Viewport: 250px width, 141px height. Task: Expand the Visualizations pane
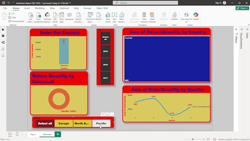(x=242, y=29)
